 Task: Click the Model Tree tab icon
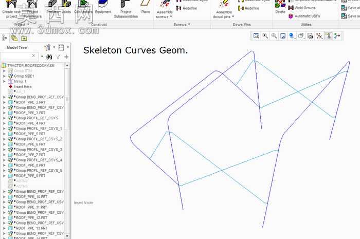point(4,38)
